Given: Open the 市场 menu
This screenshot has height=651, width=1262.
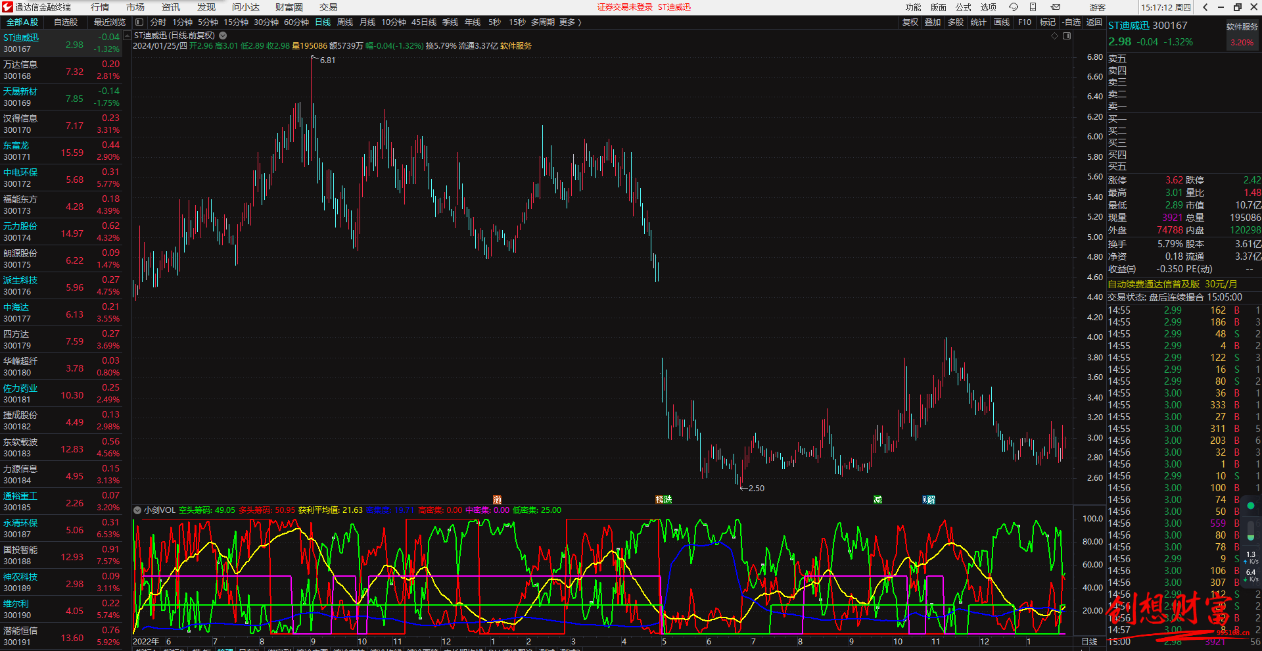Looking at the screenshot, I should coord(135,7).
